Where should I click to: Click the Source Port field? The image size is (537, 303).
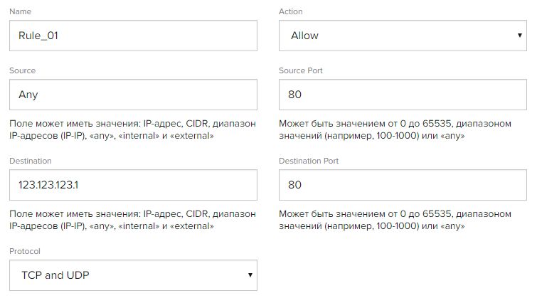click(403, 95)
